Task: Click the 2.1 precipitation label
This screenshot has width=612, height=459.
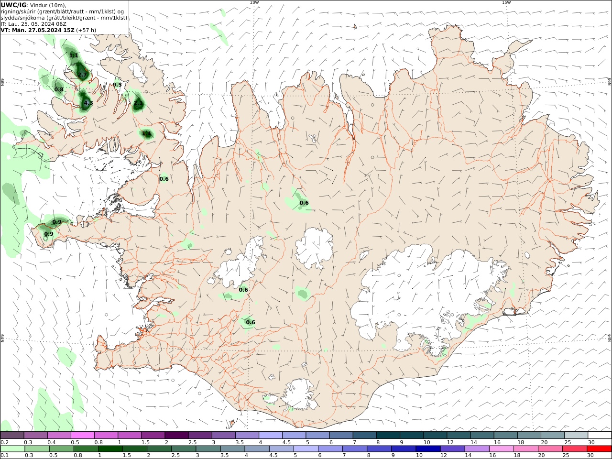Action: click(138, 103)
